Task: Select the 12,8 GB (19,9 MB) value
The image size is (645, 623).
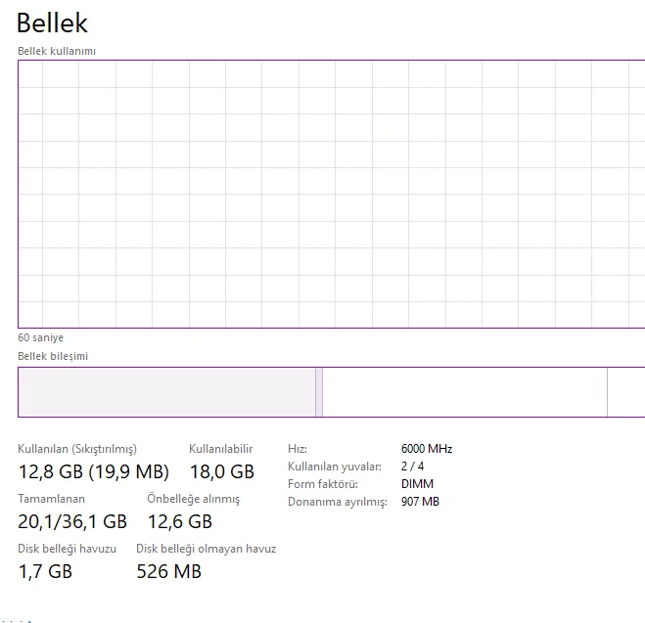Action: [94, 471]
